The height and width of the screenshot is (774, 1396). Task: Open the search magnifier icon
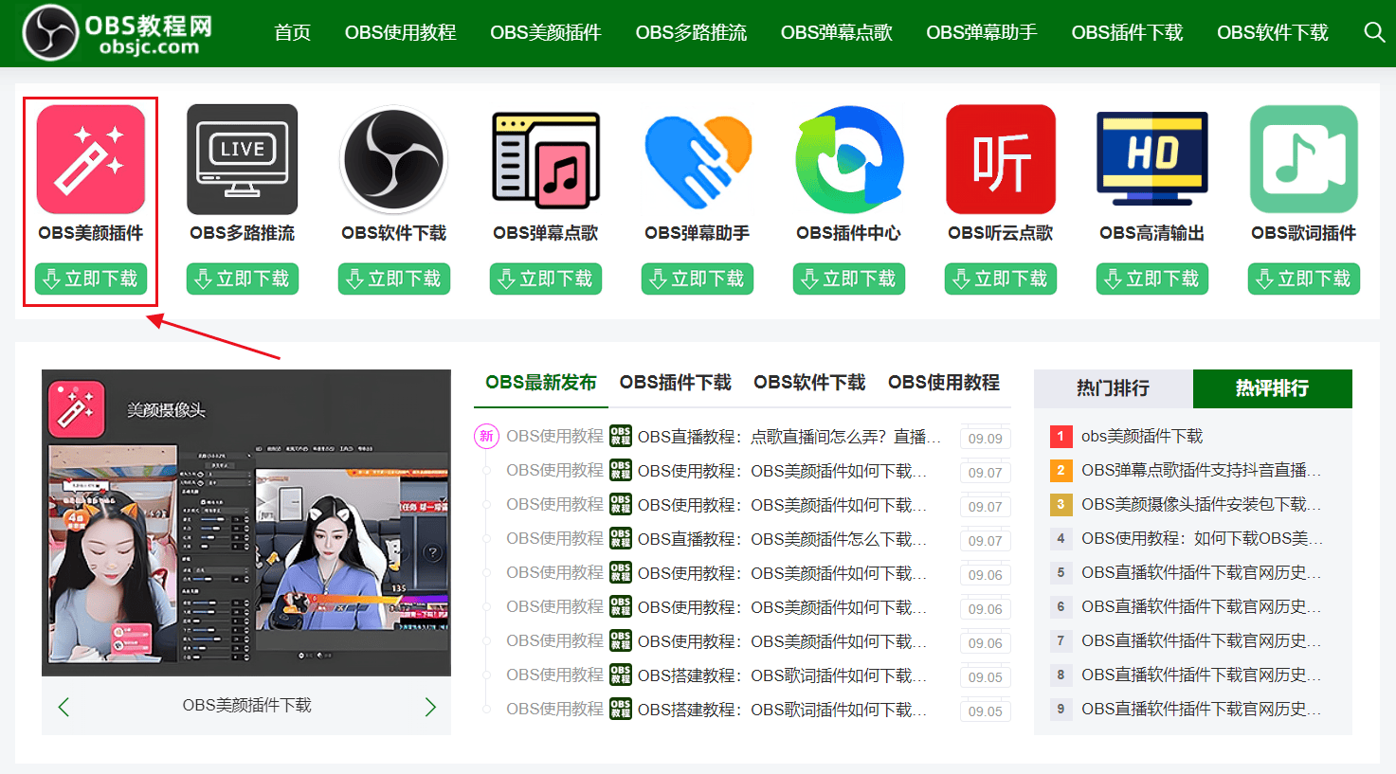[x=1373, y=31]
